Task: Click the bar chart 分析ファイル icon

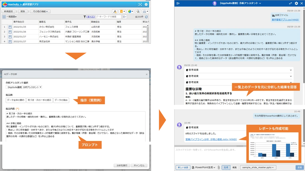Action: tap(273, 15)
